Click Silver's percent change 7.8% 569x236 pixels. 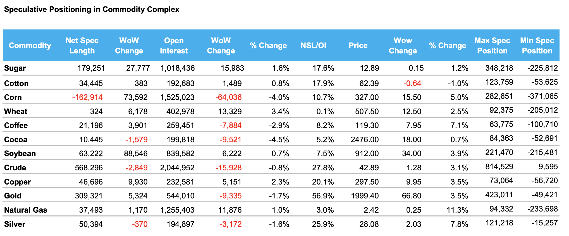click(459, 224)
